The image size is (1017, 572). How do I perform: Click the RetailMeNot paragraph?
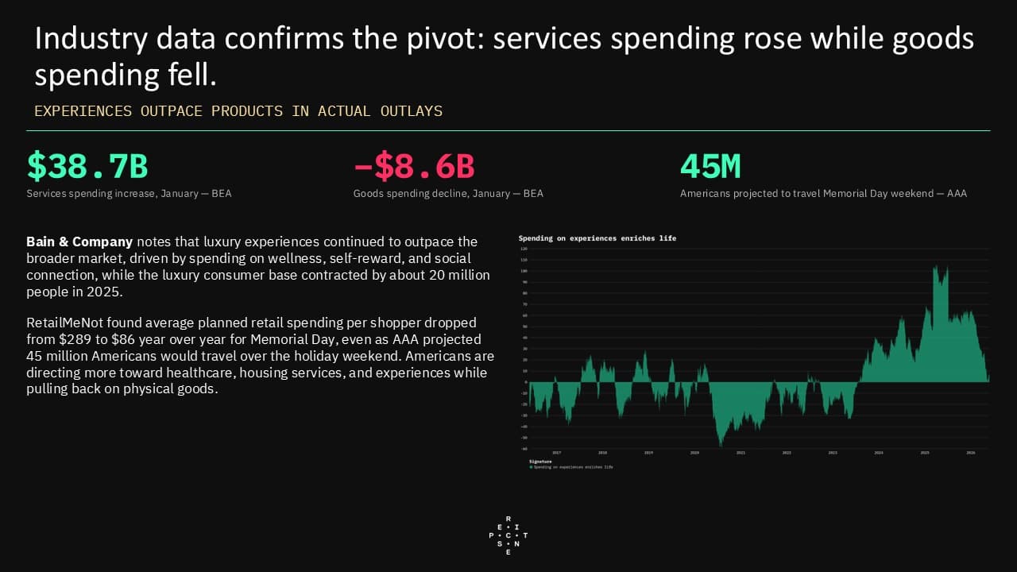(x=261, y=356)
